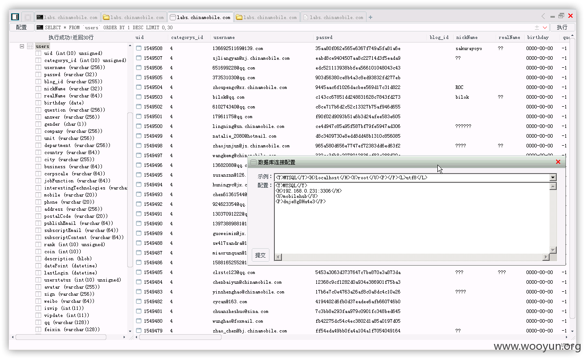Select the nickName cell sakurayoyo
This screenshot has height=359, width=585.
(468, 48)
